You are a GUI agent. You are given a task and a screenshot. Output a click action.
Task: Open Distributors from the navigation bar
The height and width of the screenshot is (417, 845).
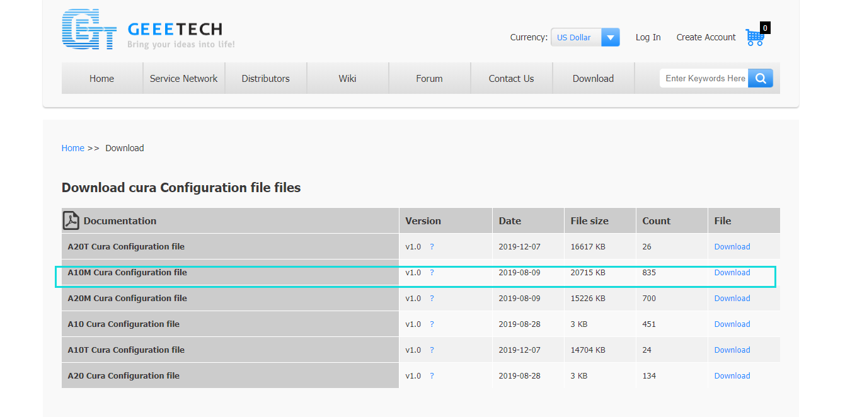[265, 79]
